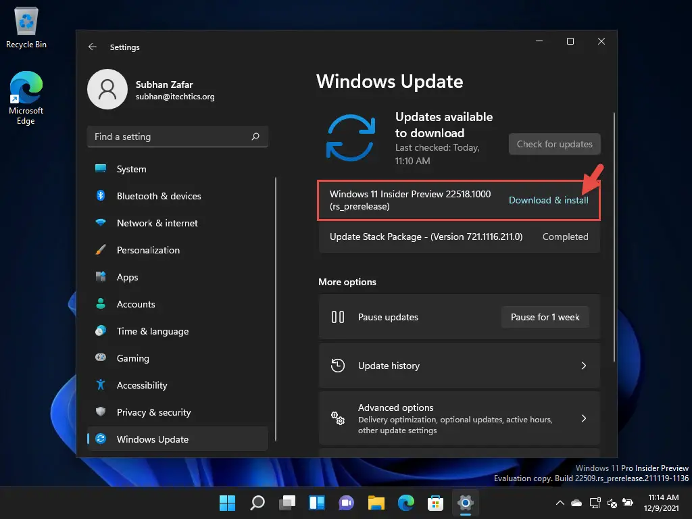The height and width of the screenshot is (519, 692).
Task: Click the Windows Update sync arrows icon
Action: pos(351,138)
